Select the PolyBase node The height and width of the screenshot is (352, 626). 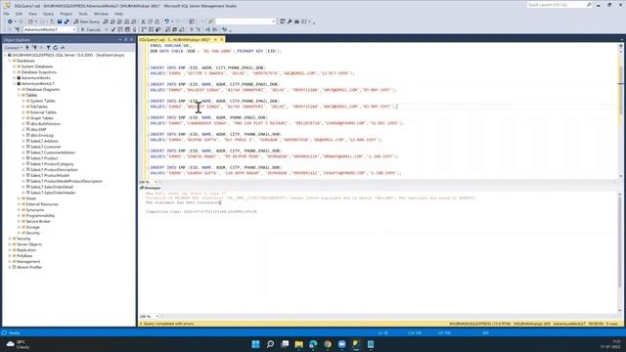click(24, 256)
